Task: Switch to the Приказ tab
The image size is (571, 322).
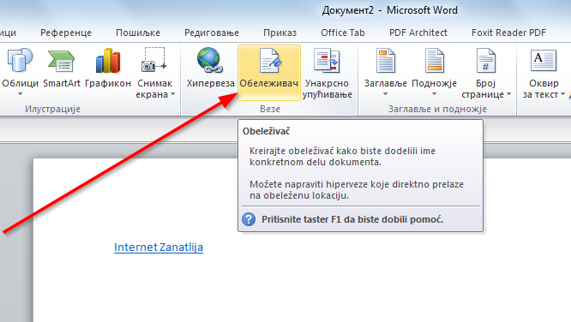Action: tap(279, 33)
